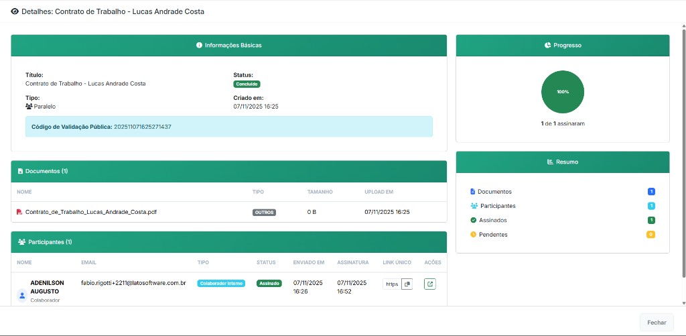Click the Assinado status badge

269,284
